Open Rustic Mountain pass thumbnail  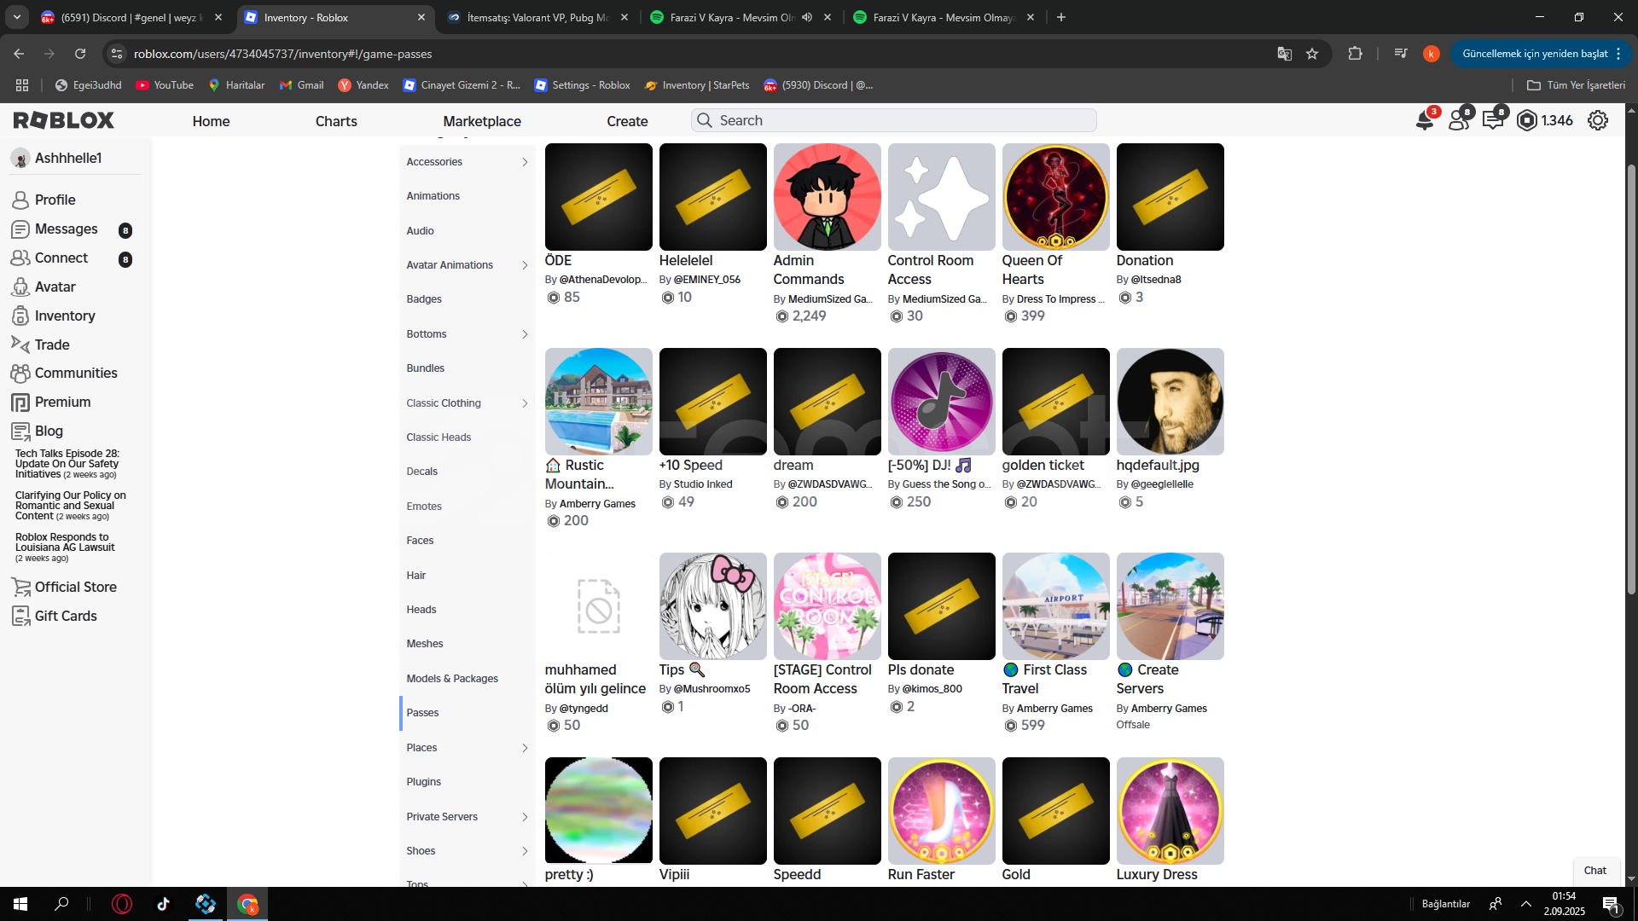tap(598, 402)
